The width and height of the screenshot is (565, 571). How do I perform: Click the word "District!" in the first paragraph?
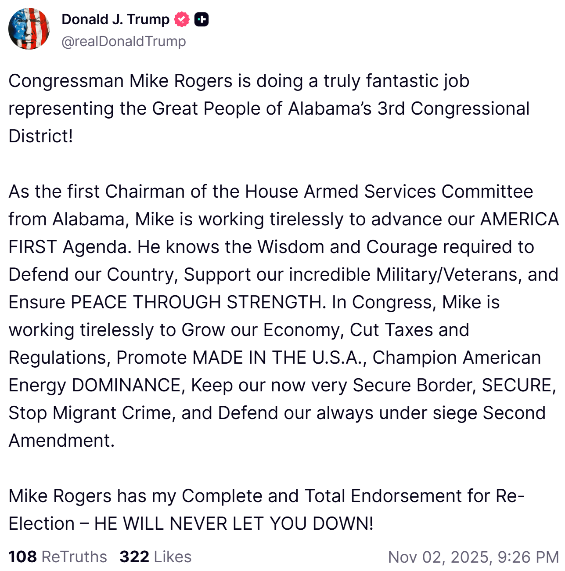pos(41,137)
